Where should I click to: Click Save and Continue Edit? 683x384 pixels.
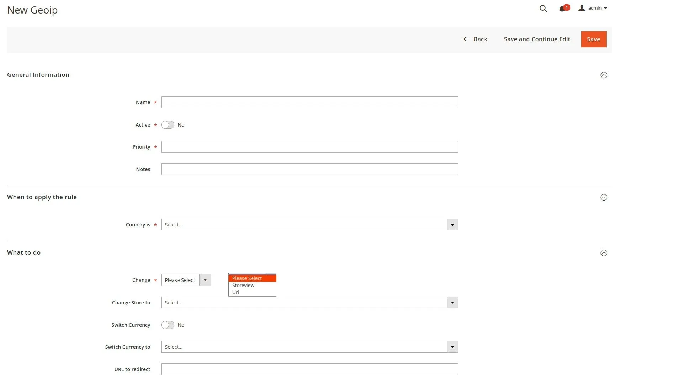pyautogui.click(x=537, y=39)
